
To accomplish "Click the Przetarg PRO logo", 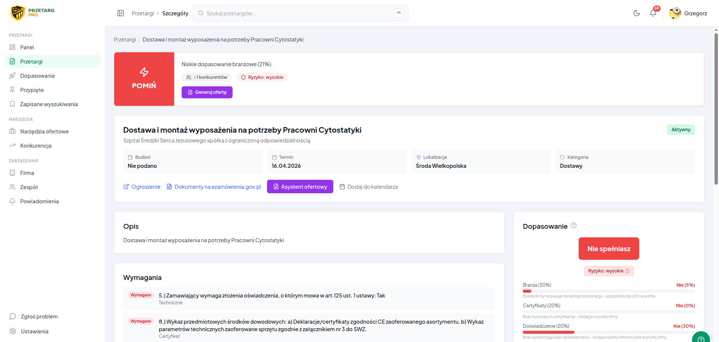I will 33,13.
